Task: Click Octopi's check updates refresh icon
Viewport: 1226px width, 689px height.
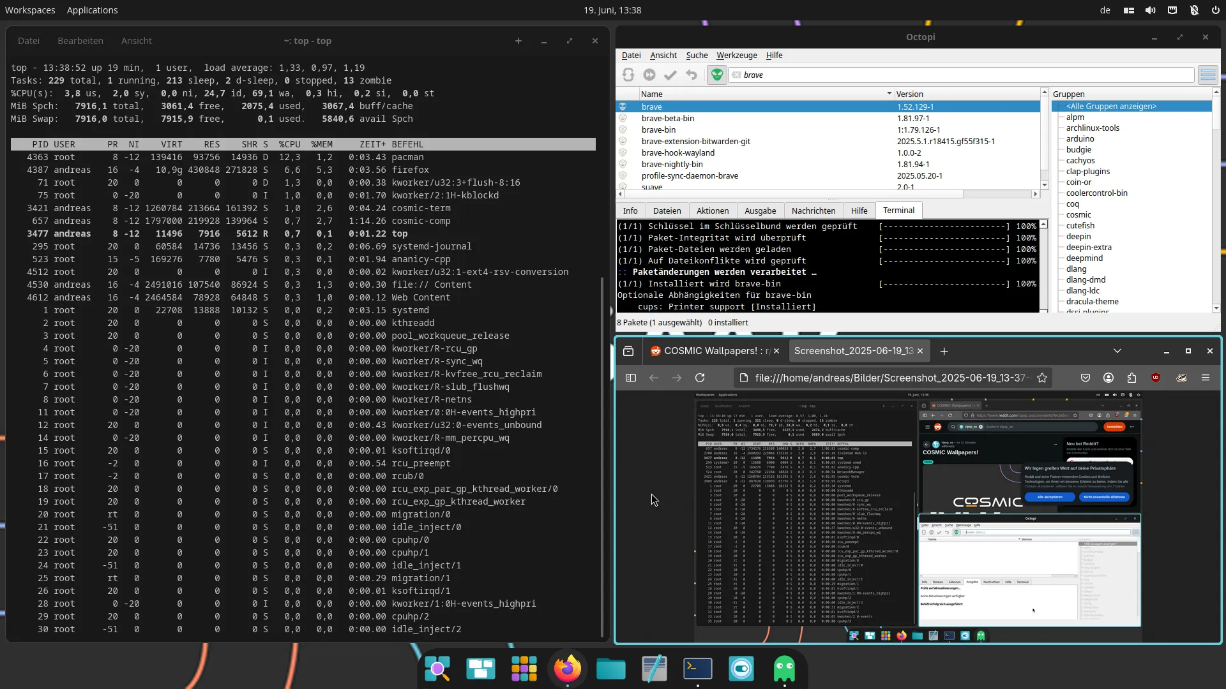Action: click(628, 75)
